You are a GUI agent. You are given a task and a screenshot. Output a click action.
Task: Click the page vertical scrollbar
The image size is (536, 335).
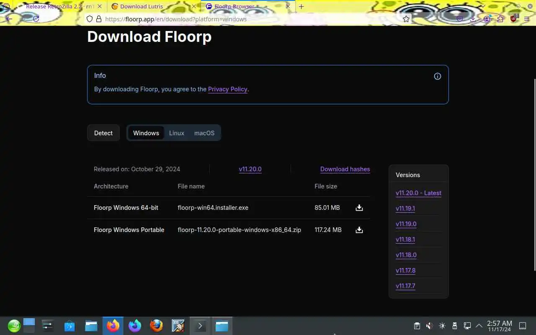point(534,174)
